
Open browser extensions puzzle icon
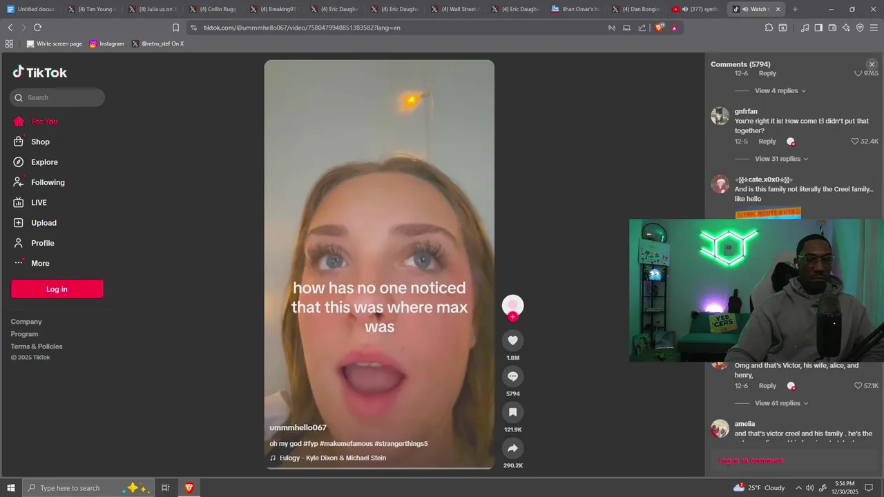[769, 28]
